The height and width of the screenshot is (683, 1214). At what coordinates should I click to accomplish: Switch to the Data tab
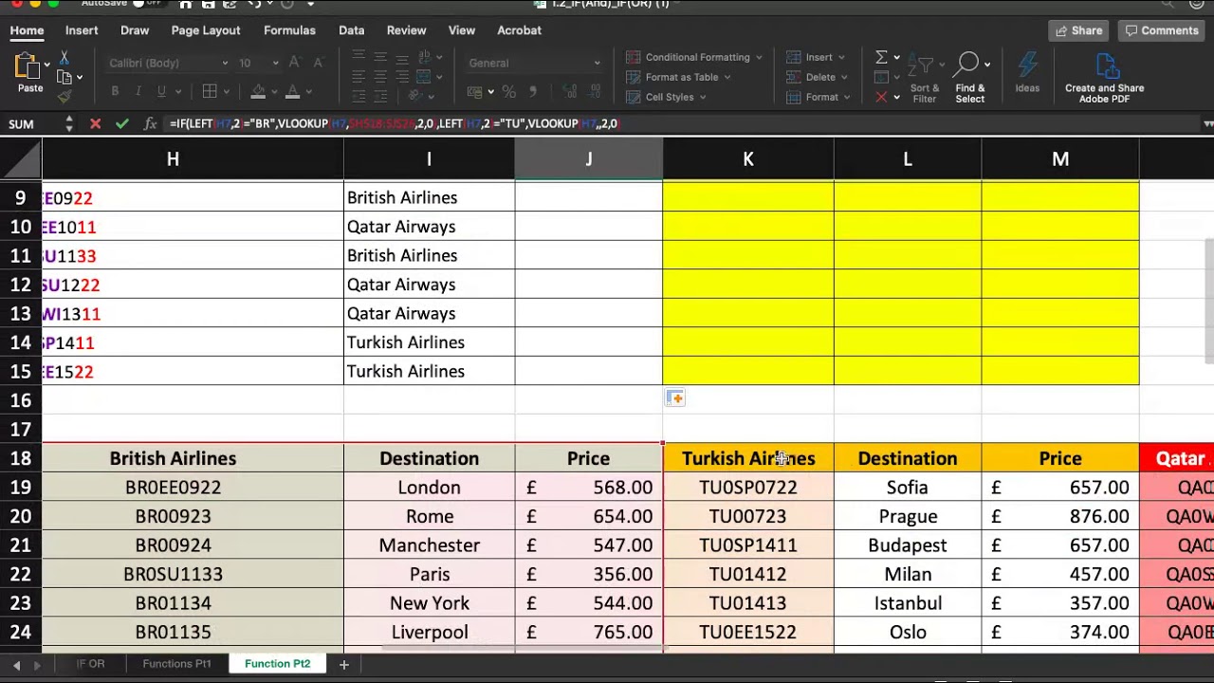coord(351,30)
